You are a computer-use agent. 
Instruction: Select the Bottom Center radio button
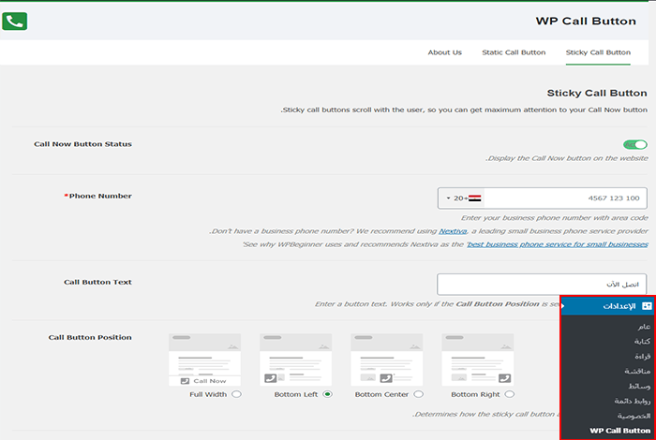(x=417, y=394)
